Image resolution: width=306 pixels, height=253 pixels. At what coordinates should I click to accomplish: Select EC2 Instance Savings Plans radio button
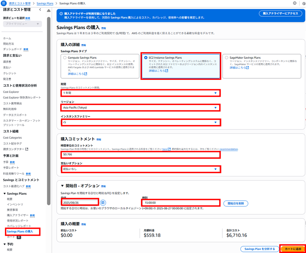pos(145,58)
